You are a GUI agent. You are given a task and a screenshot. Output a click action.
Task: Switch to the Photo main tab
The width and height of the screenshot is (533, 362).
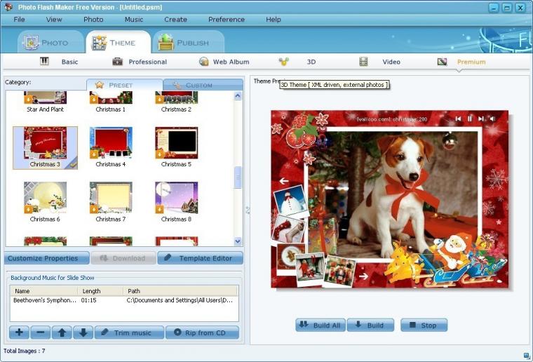(x=50, y=43)
